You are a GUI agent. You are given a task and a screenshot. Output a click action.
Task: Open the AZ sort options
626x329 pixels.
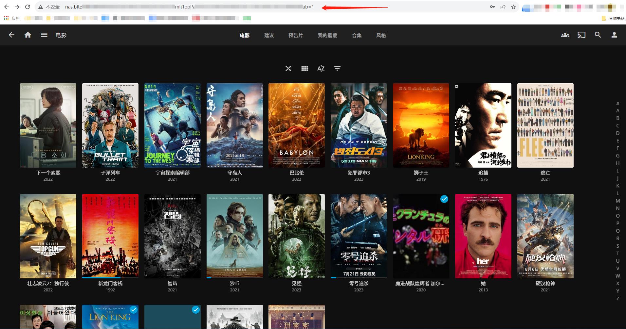[321, 68]
